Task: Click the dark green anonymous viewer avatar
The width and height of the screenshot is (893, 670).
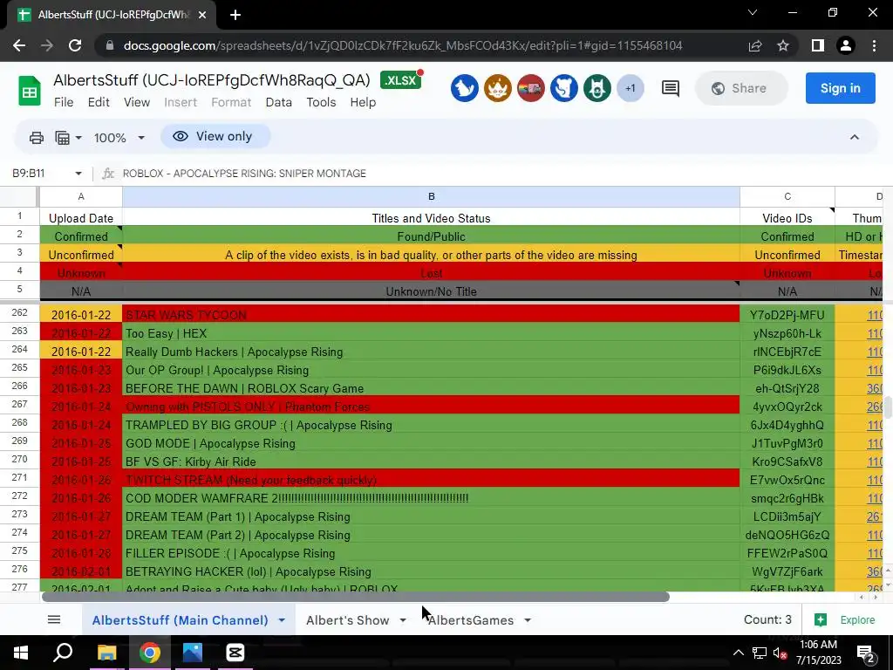Action: [x=596, y=88]
